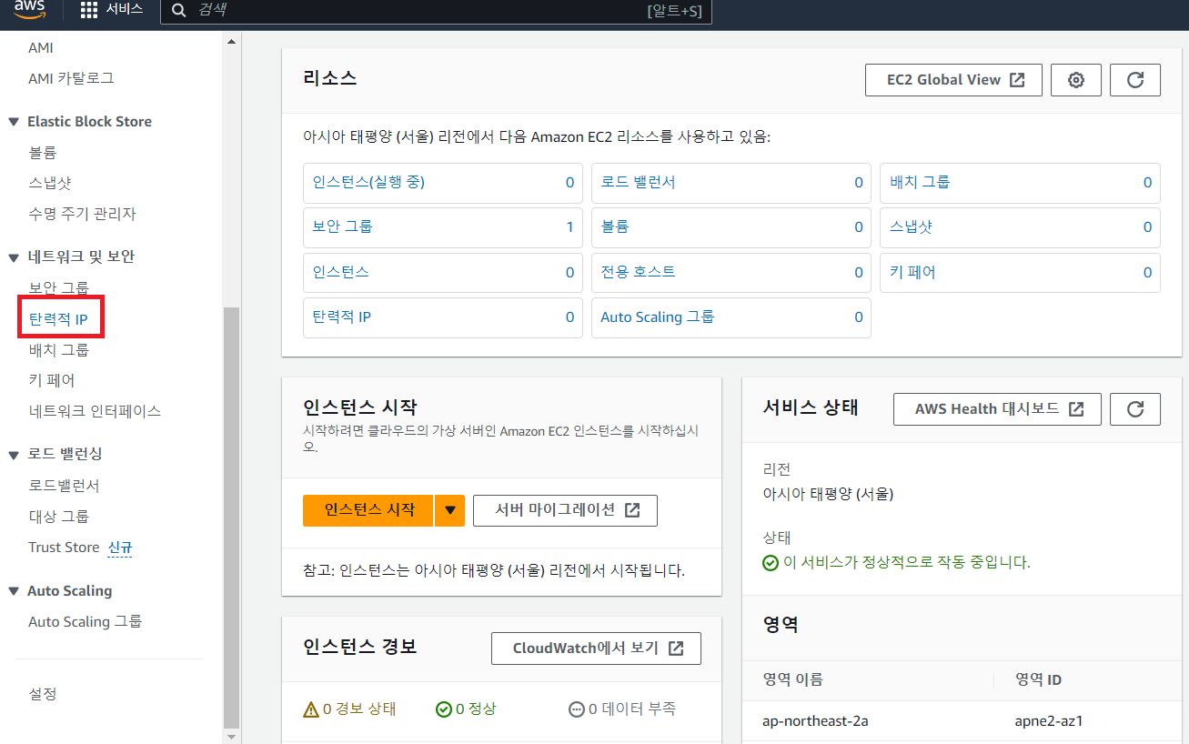Open 설정 in the sidebar
This screenshot has height=744, width=1189.
coord(43,694)
